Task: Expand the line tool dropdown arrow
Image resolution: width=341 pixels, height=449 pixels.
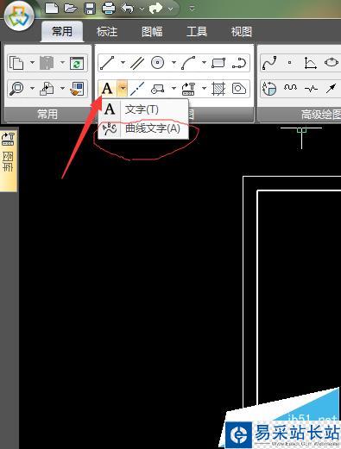Action: [x=123, y=63]
